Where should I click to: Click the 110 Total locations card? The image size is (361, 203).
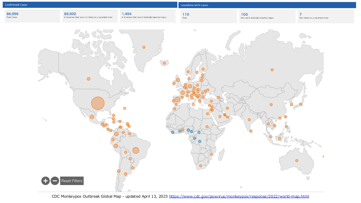[x=208, y=16]
